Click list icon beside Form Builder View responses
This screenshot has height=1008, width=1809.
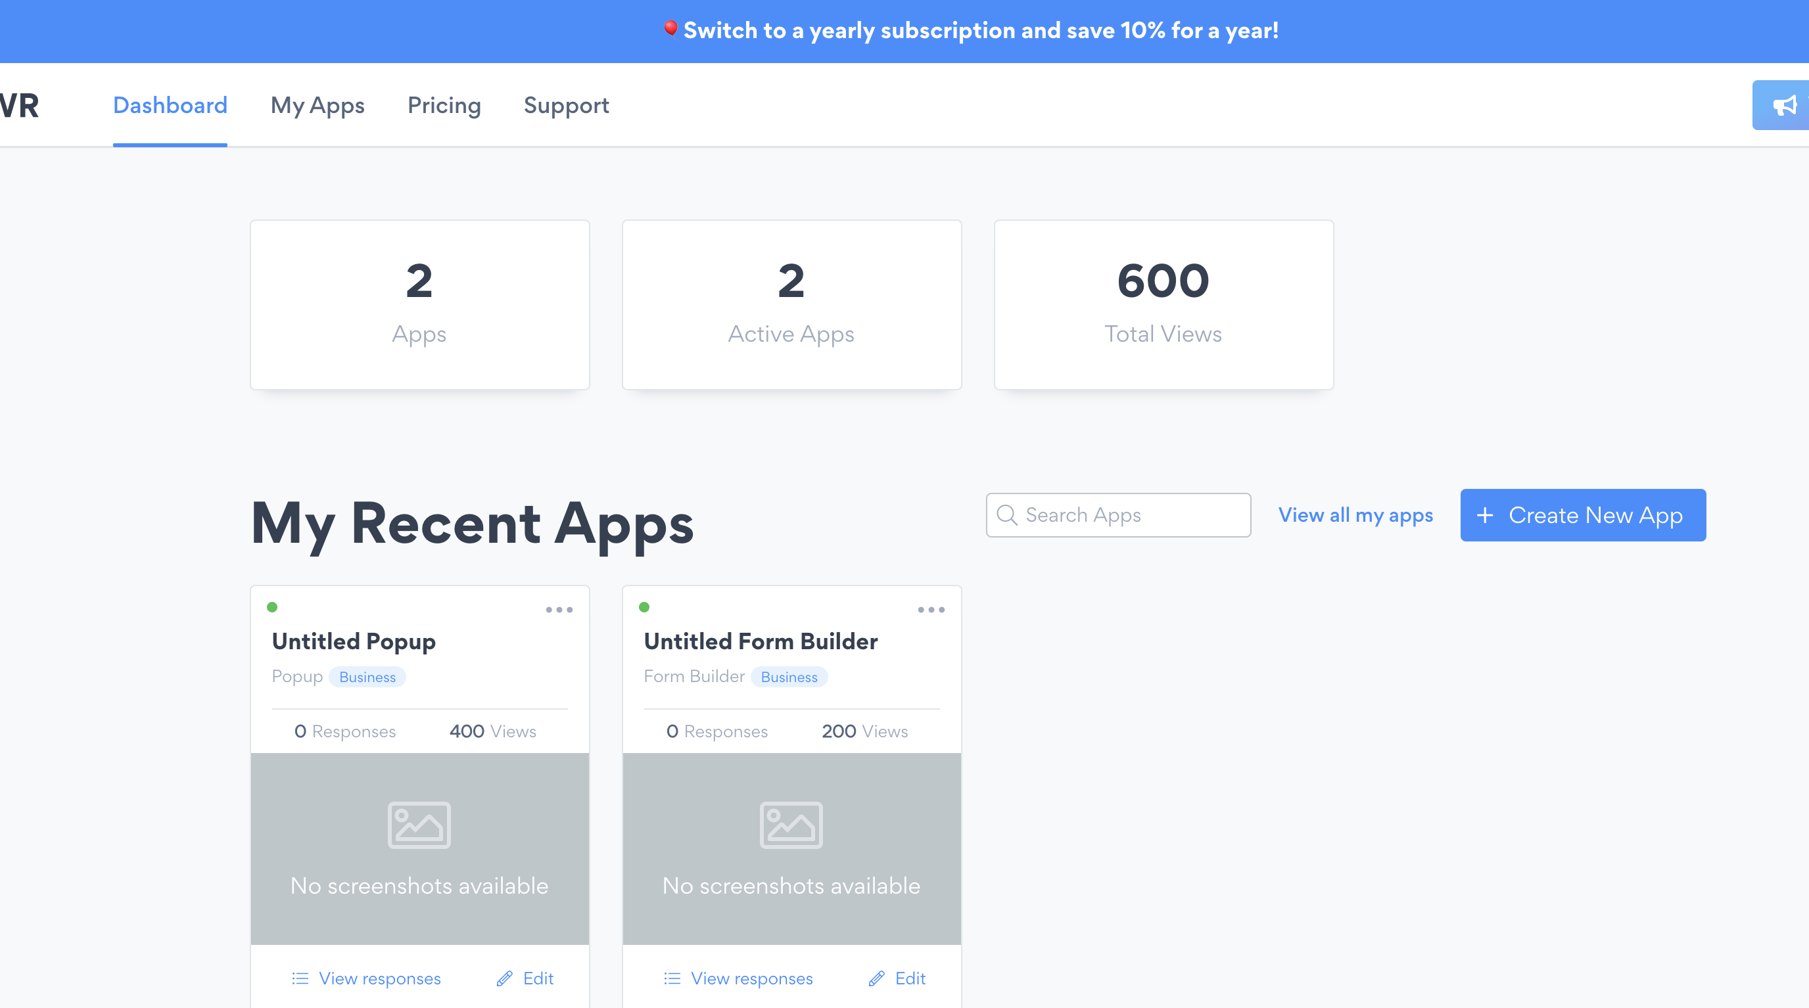pos(672,978)
